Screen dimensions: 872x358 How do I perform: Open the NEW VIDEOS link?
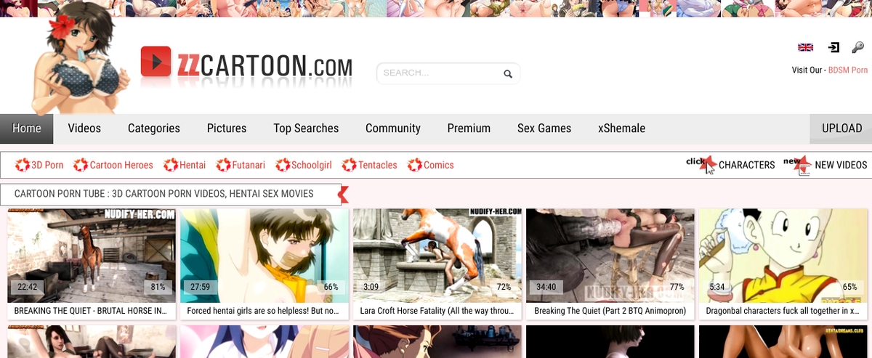[x=841, y=165]
